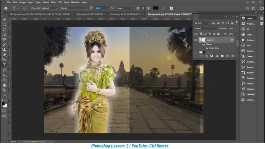Create new fill or adjustment layer
Image resolution: width=265 pixels, height=149 pixels.
point(217,56)
